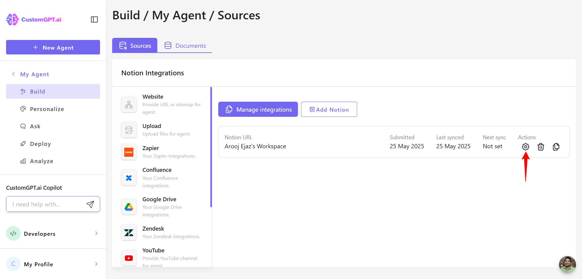This screenshot has width=582, height=279.
Task: Select the Google Drive integration icon
Action: [x=129, y=207]
